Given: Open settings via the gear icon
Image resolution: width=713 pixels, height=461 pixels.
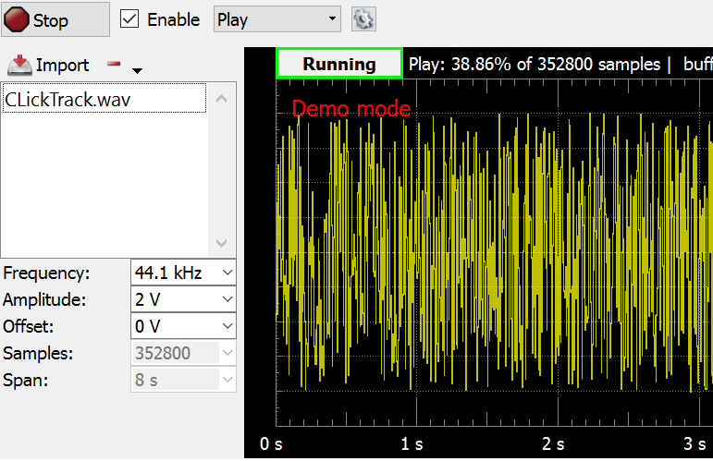Looking at the screenshot, I should point(363,19).
